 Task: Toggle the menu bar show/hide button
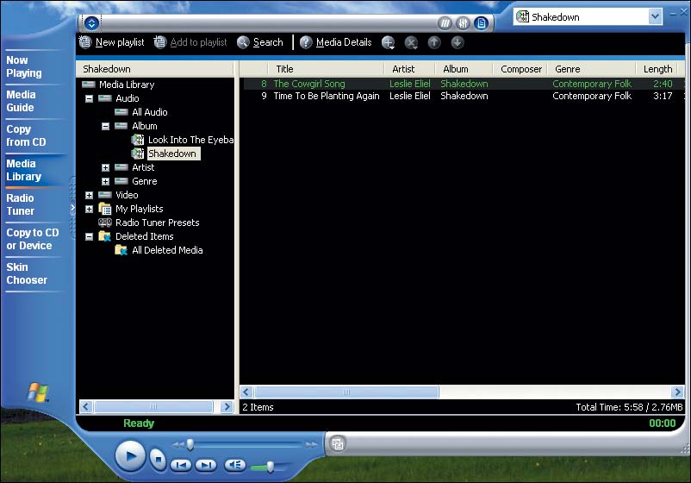pyautogui.click(x=91, y=23)
